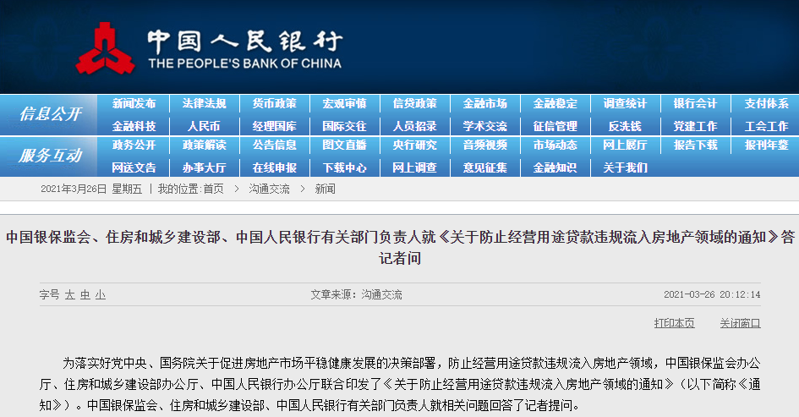Click the 信息公开 category label
This screenshot has height=417, width=799.
51,113
